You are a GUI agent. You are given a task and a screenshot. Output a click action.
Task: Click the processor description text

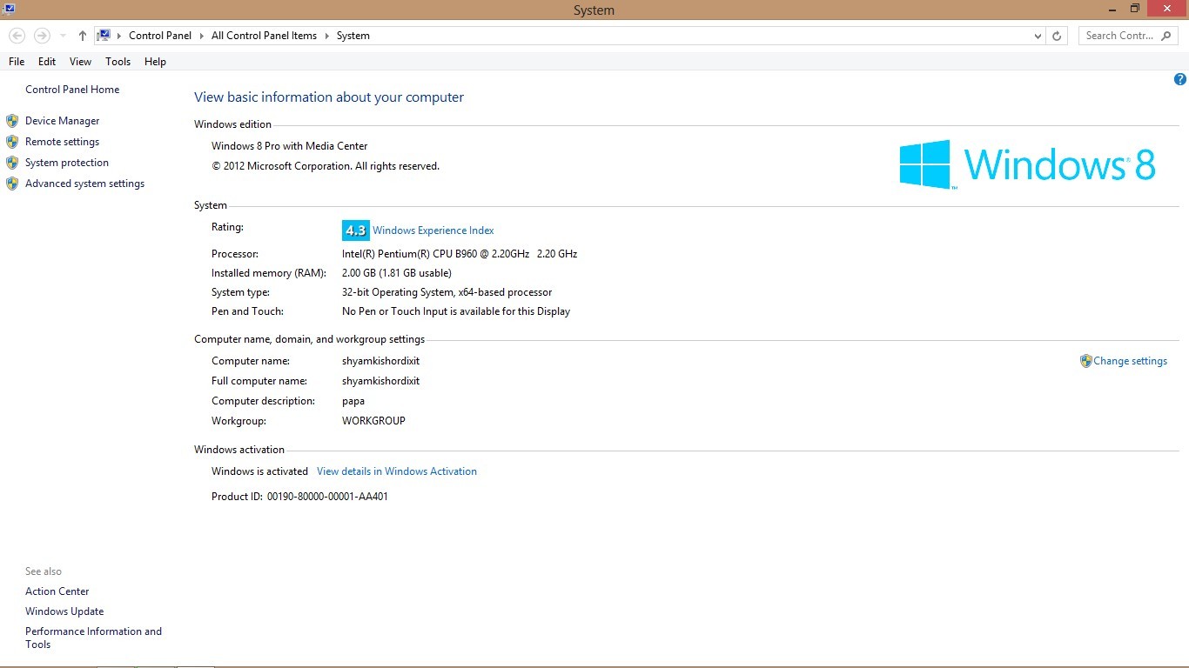coord(460,254)
